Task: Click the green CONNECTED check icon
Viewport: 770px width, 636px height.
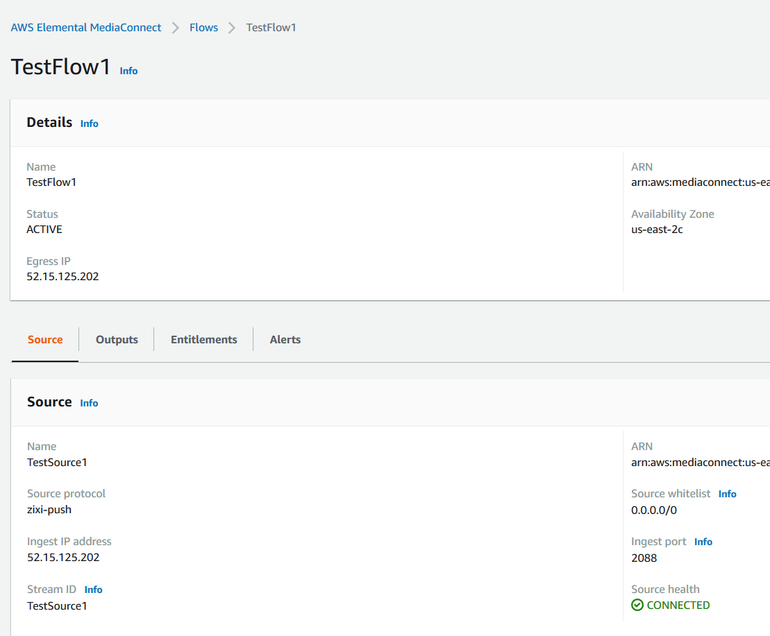Action: tap(637, 605)
